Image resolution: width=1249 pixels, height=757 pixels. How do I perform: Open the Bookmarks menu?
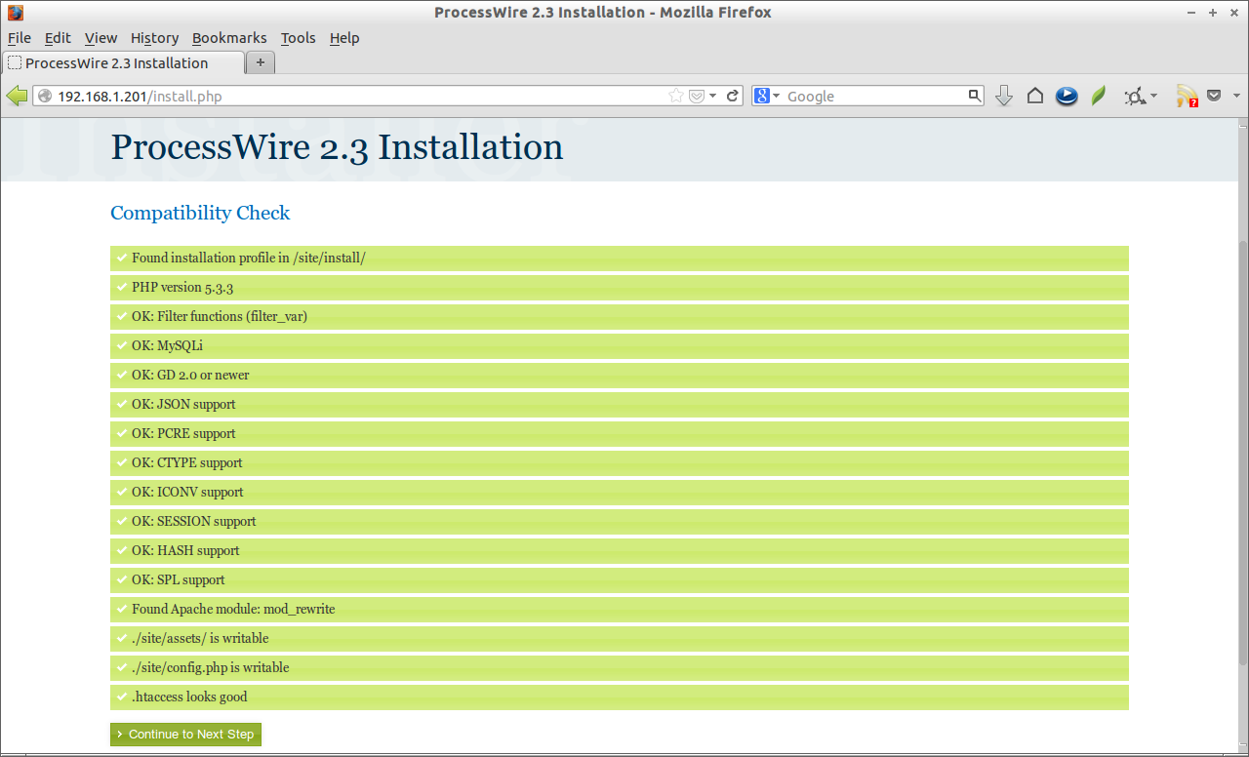pos(229,38)
